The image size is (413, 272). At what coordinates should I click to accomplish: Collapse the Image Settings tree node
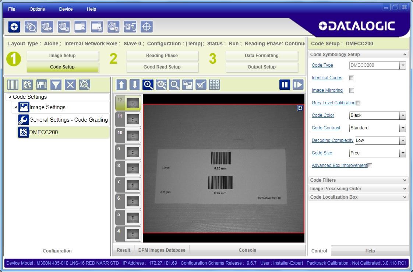click(15, 107)
